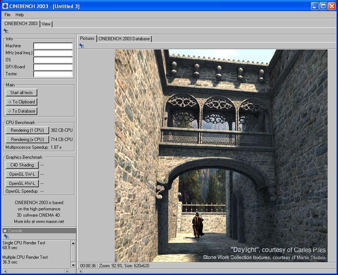Click the console scrollbar down arrow

73,265
